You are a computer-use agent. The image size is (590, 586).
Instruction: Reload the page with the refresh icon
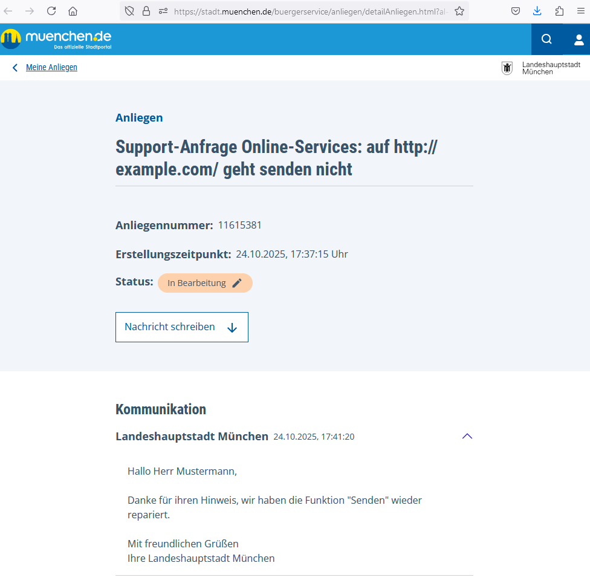coord(51,10)
